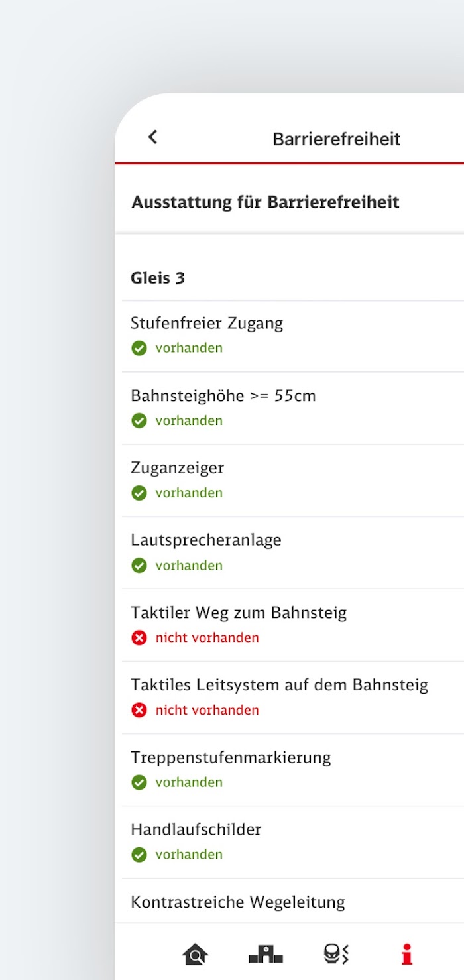
Task: Tap the Kontrastreiche Wegeleitung row
Action: pos(293,901)
